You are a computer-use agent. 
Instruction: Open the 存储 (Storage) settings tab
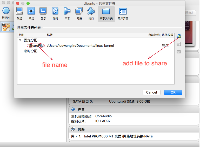[55, 14]
